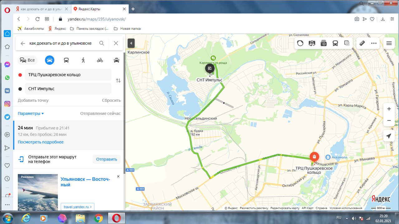This screenshot has width=399, height=224.
Task: Select pedestrian walking route mode
Action: (83, 60)
